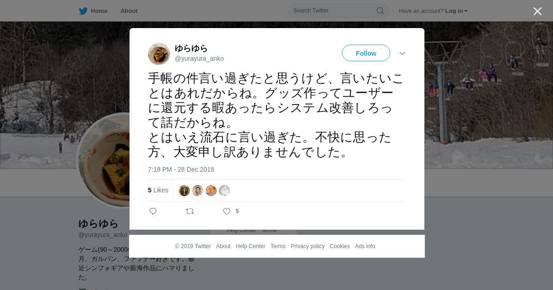The image size is (553, 290).
Task: Click the second liker's avatar
Action: point(198,191)
